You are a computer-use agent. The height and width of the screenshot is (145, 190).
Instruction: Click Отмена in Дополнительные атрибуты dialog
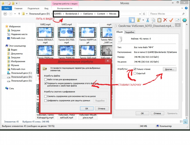click(102, 109)
